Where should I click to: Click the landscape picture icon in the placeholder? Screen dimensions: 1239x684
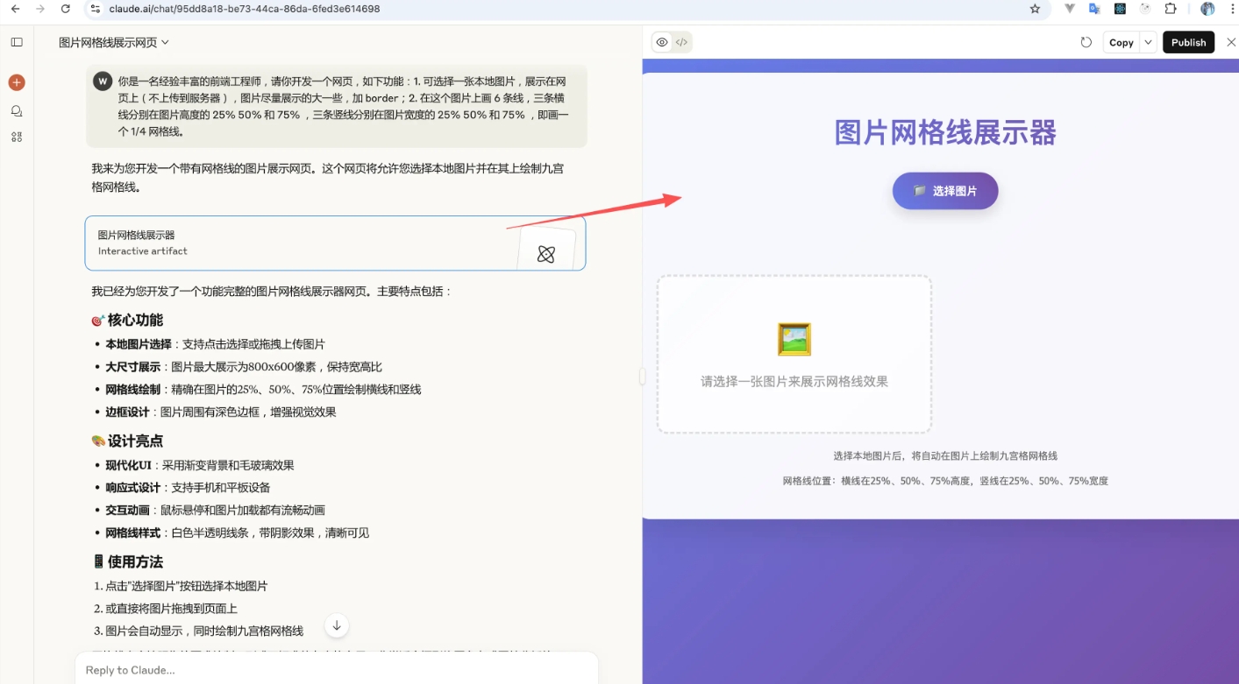[x=794, y=339]
